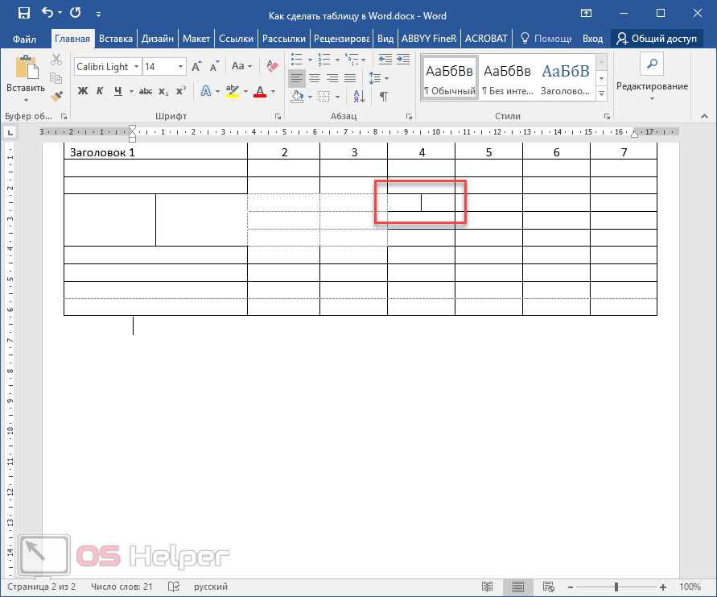
Task: Increase indent with the ribbon icon
Action: (x=401, y=59)
